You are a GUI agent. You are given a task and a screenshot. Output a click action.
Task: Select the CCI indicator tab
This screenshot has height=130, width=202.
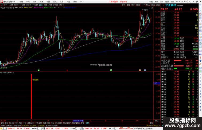click(25, 123)
